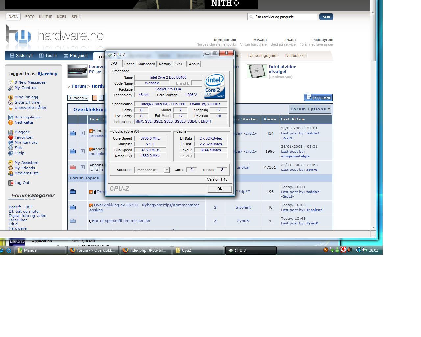Open the Log Out icon
This screenshot has width=421, height=337.
tap(11, 183)
